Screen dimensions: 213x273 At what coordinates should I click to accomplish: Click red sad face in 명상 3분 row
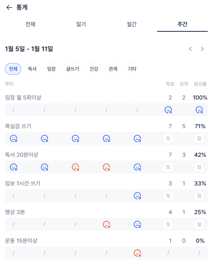pyautogui.click(x=107, y=224)
